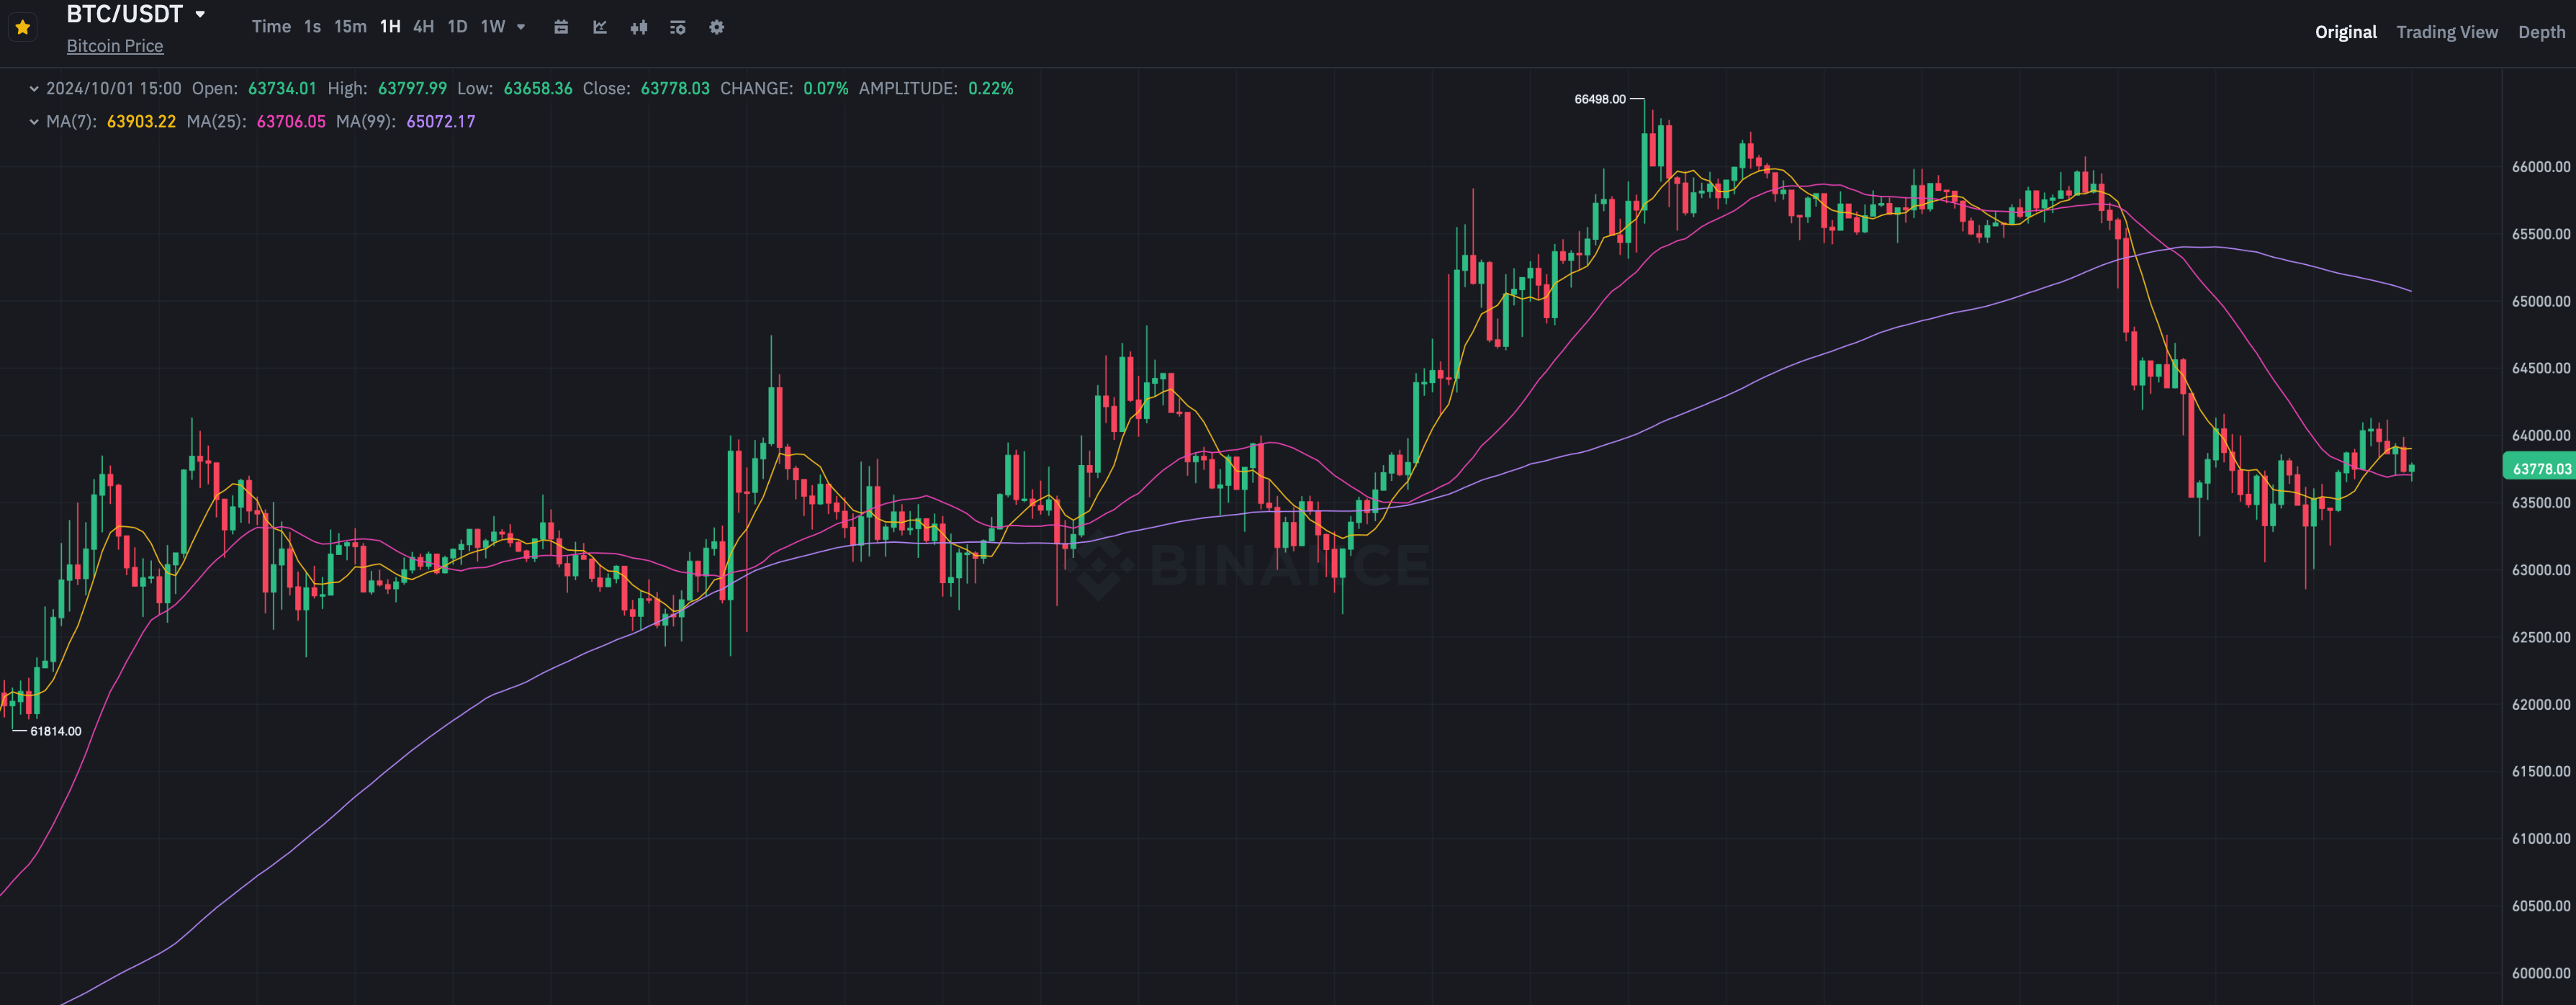2576x1005 pixels.
Task: Select the 1W interval
Action: coord(492,27)
